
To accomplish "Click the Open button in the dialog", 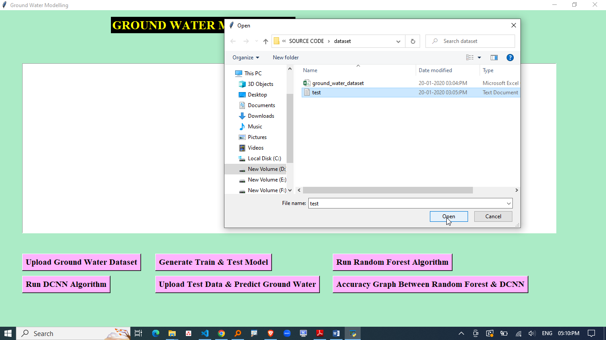I will [x=449, y=216].
